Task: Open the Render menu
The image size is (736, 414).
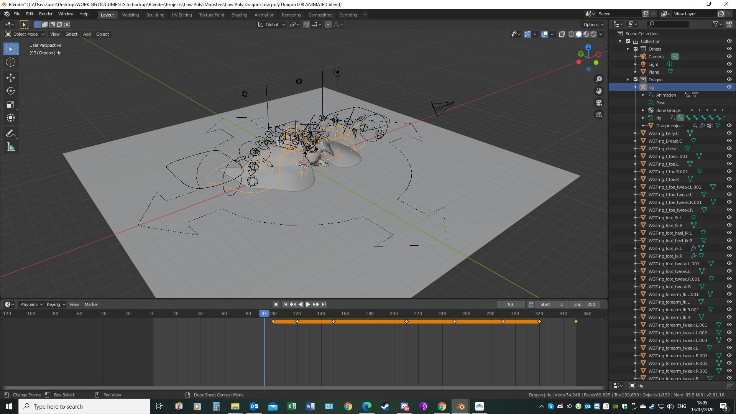Action: tap(46, 14)
